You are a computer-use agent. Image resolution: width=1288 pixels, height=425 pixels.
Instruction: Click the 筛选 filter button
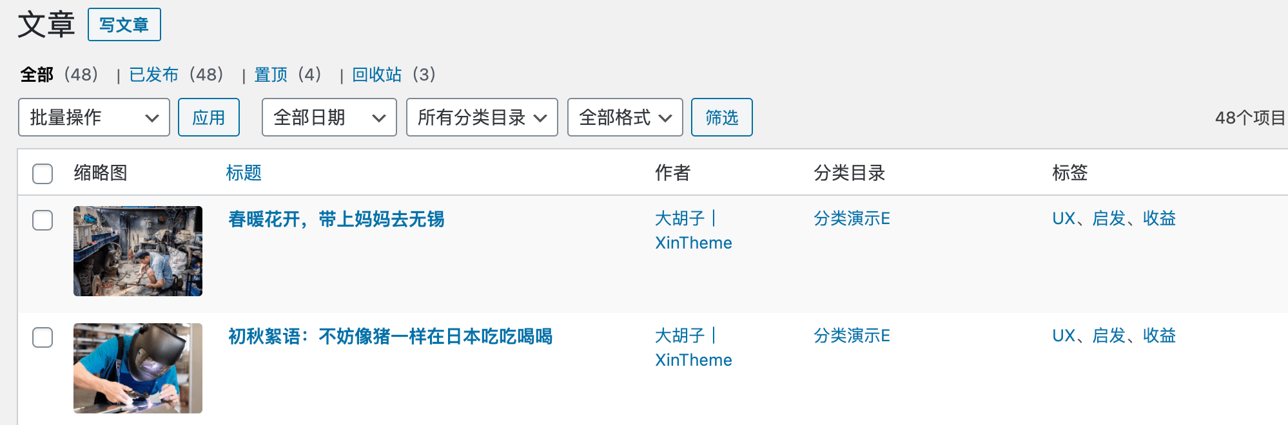coord(721,117)
